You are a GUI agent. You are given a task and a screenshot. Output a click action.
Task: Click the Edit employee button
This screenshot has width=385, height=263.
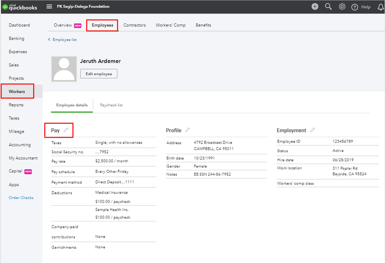tap(99, 74)
